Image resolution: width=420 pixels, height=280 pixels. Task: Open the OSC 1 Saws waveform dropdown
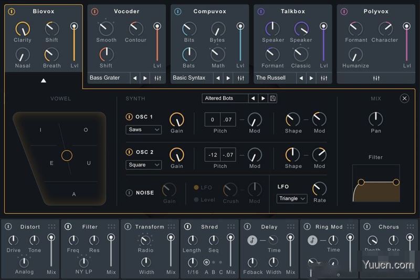tap(143, 130)
